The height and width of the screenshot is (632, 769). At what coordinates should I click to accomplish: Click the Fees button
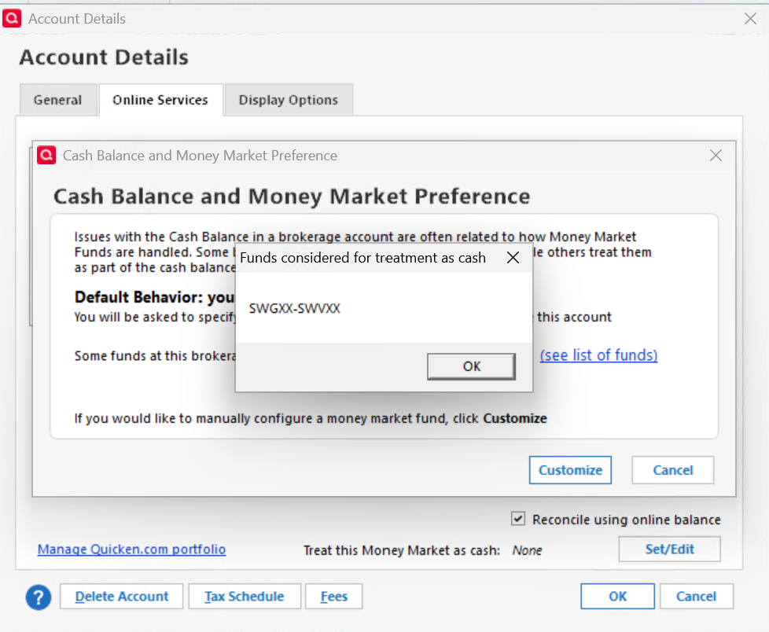coord(334,596)
